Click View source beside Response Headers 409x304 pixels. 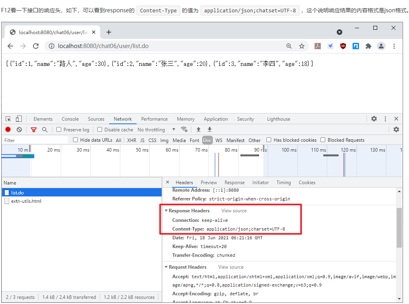click(x=234, y=211)
